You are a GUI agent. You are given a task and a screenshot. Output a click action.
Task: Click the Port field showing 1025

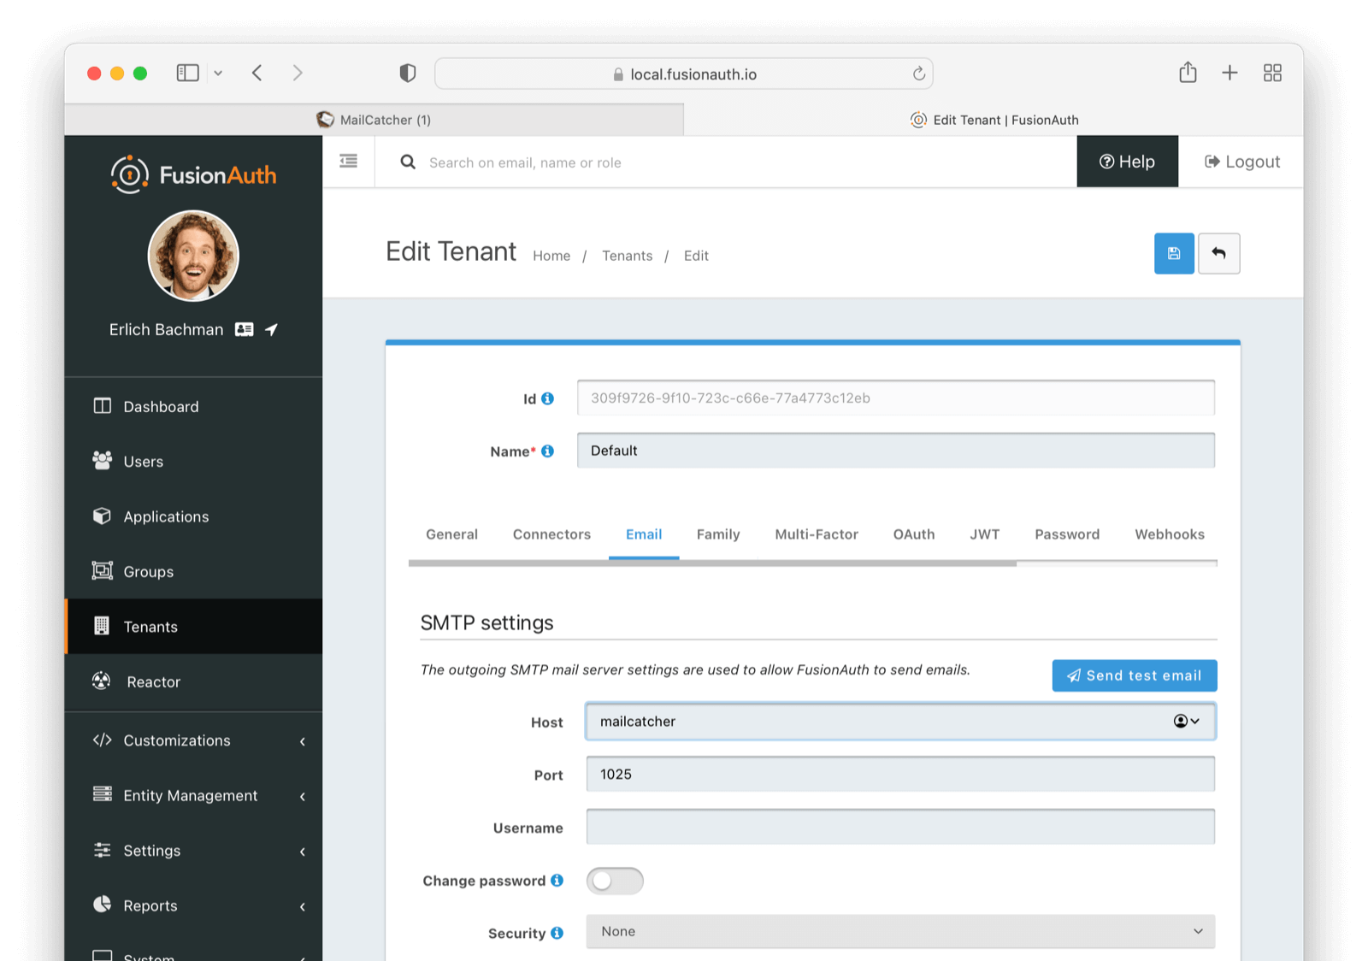coord(900,774)
